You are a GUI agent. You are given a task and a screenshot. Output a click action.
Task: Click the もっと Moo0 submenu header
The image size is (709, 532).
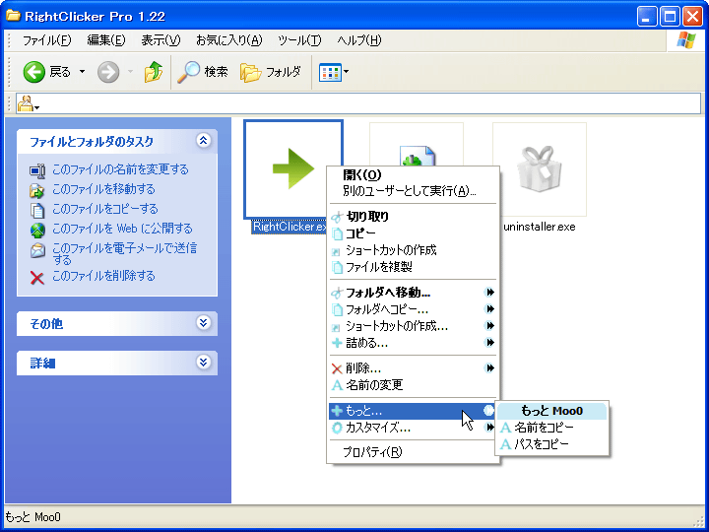tap(551, 411)
